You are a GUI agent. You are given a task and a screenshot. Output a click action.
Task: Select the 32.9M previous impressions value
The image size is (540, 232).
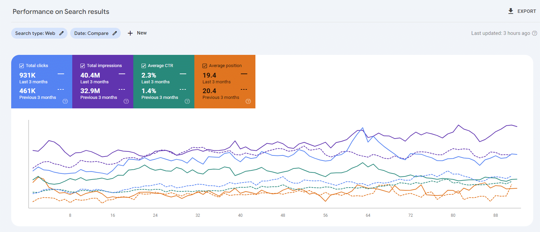[x=90, y=91]
